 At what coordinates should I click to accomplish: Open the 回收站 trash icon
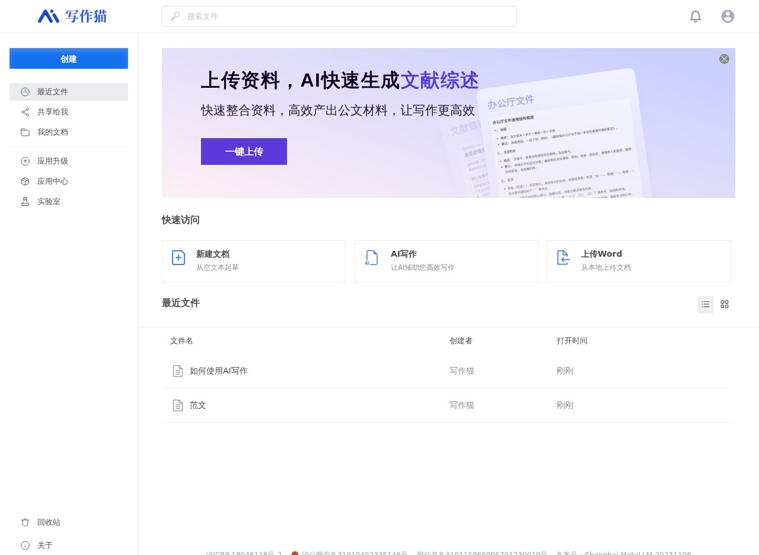click(x=25, y=522)
